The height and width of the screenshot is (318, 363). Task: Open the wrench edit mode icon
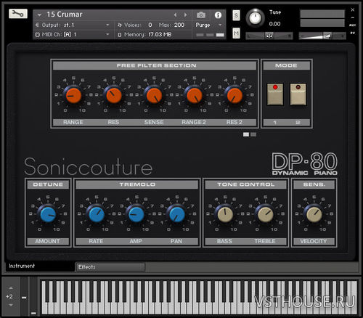18,14
